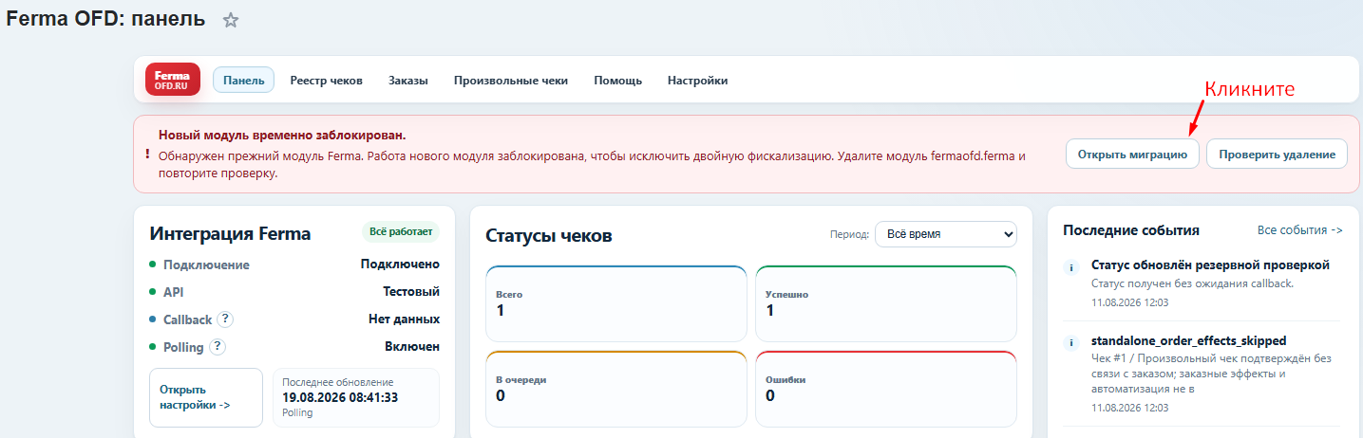The height and width of the screenshot is (438, 1363).
Task: Click Новый модуль временно заблокирован heading
Action: point(282,136)
